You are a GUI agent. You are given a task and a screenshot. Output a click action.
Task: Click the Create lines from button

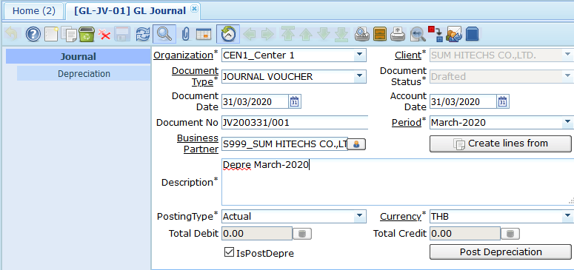[500, 144]
